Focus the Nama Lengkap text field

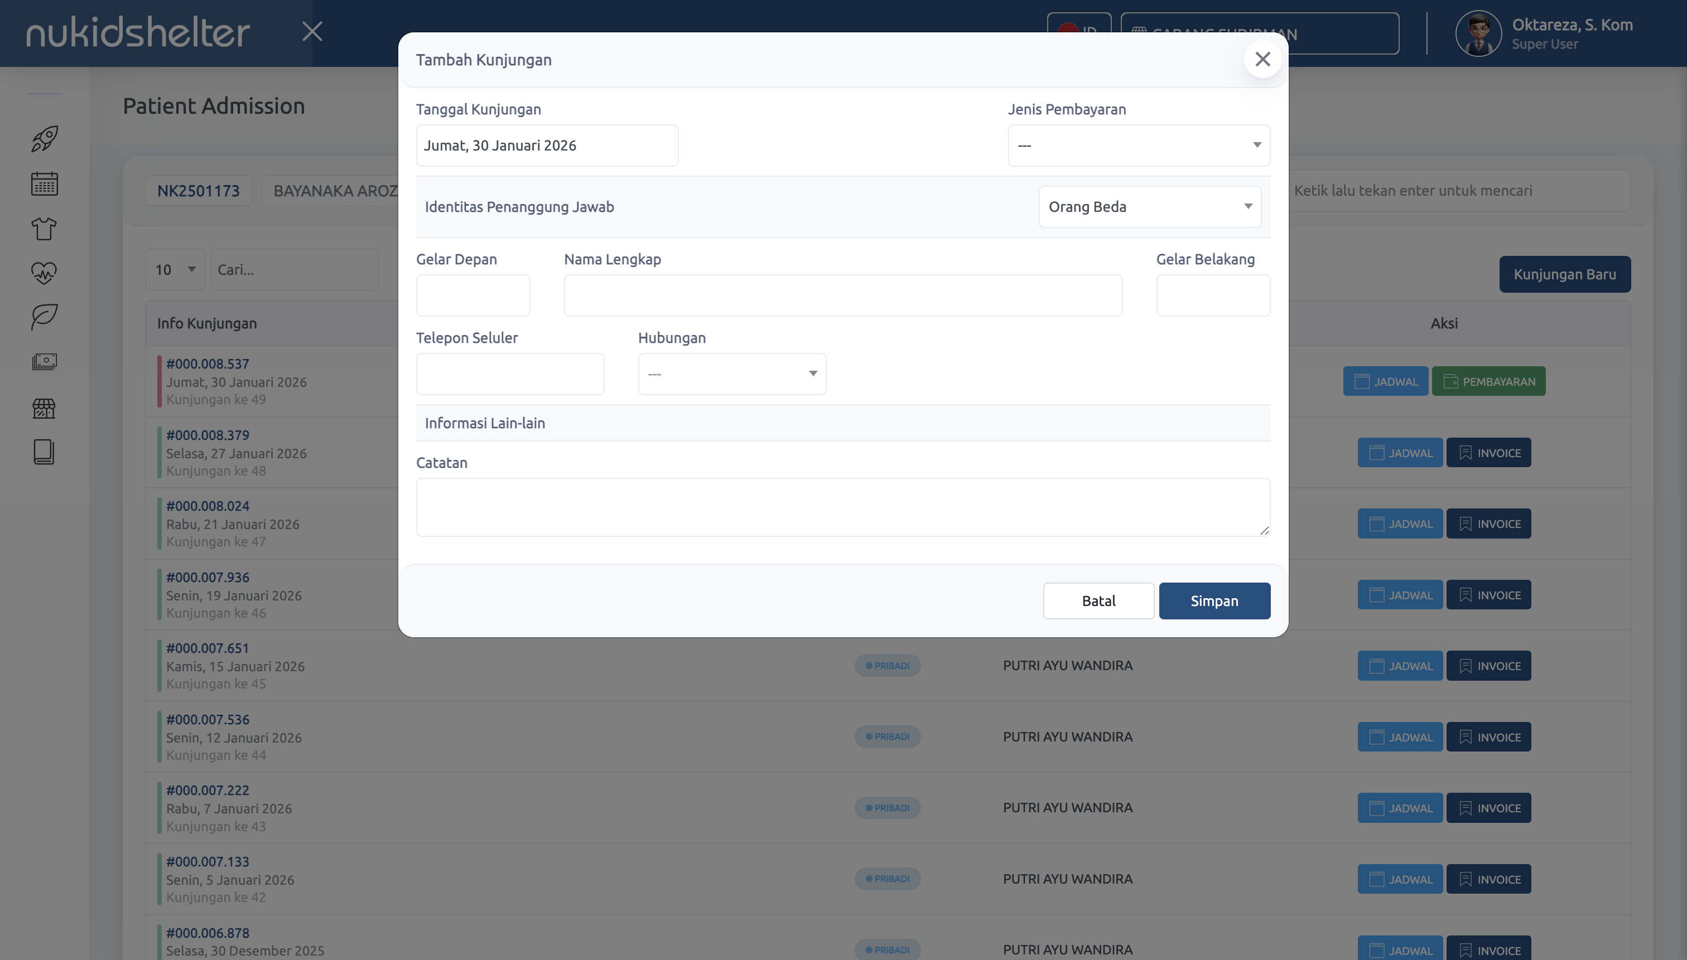click(x=842, y=295)
